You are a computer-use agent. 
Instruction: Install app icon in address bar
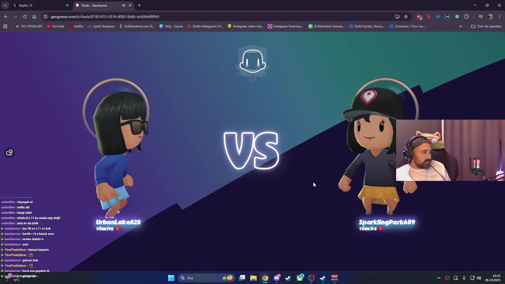point(397,17)
